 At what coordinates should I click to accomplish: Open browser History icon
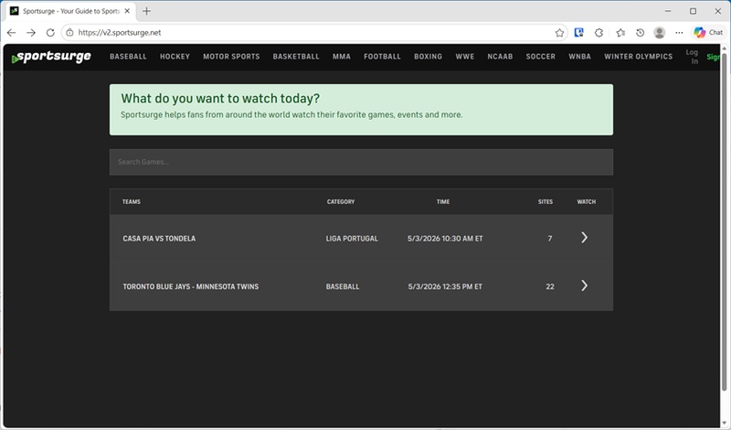pos(641,33)
